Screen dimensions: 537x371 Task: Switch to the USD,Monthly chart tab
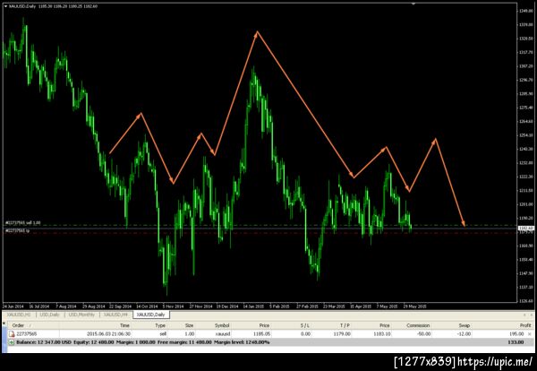pyautogui.click(x=81, y=315)
